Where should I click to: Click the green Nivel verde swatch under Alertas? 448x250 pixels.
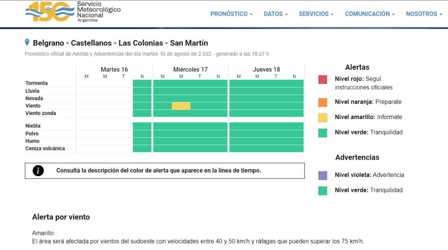(x=323, y=133)
